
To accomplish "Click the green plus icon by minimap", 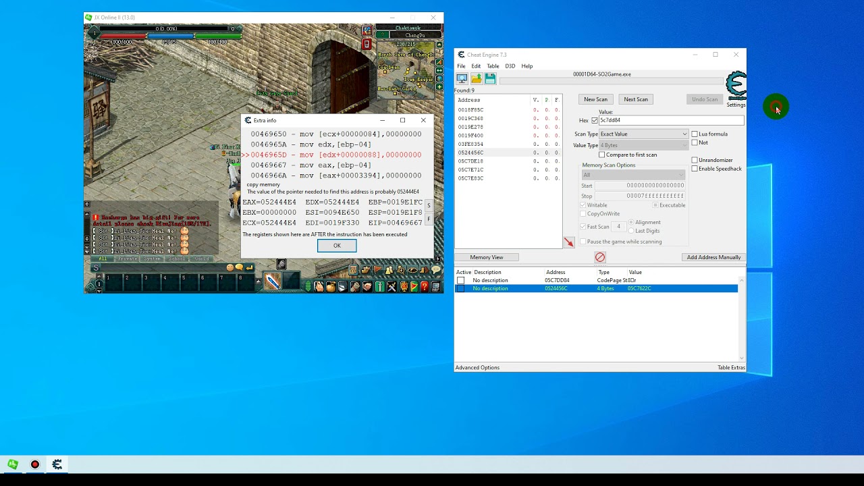I will click(439, 86).
